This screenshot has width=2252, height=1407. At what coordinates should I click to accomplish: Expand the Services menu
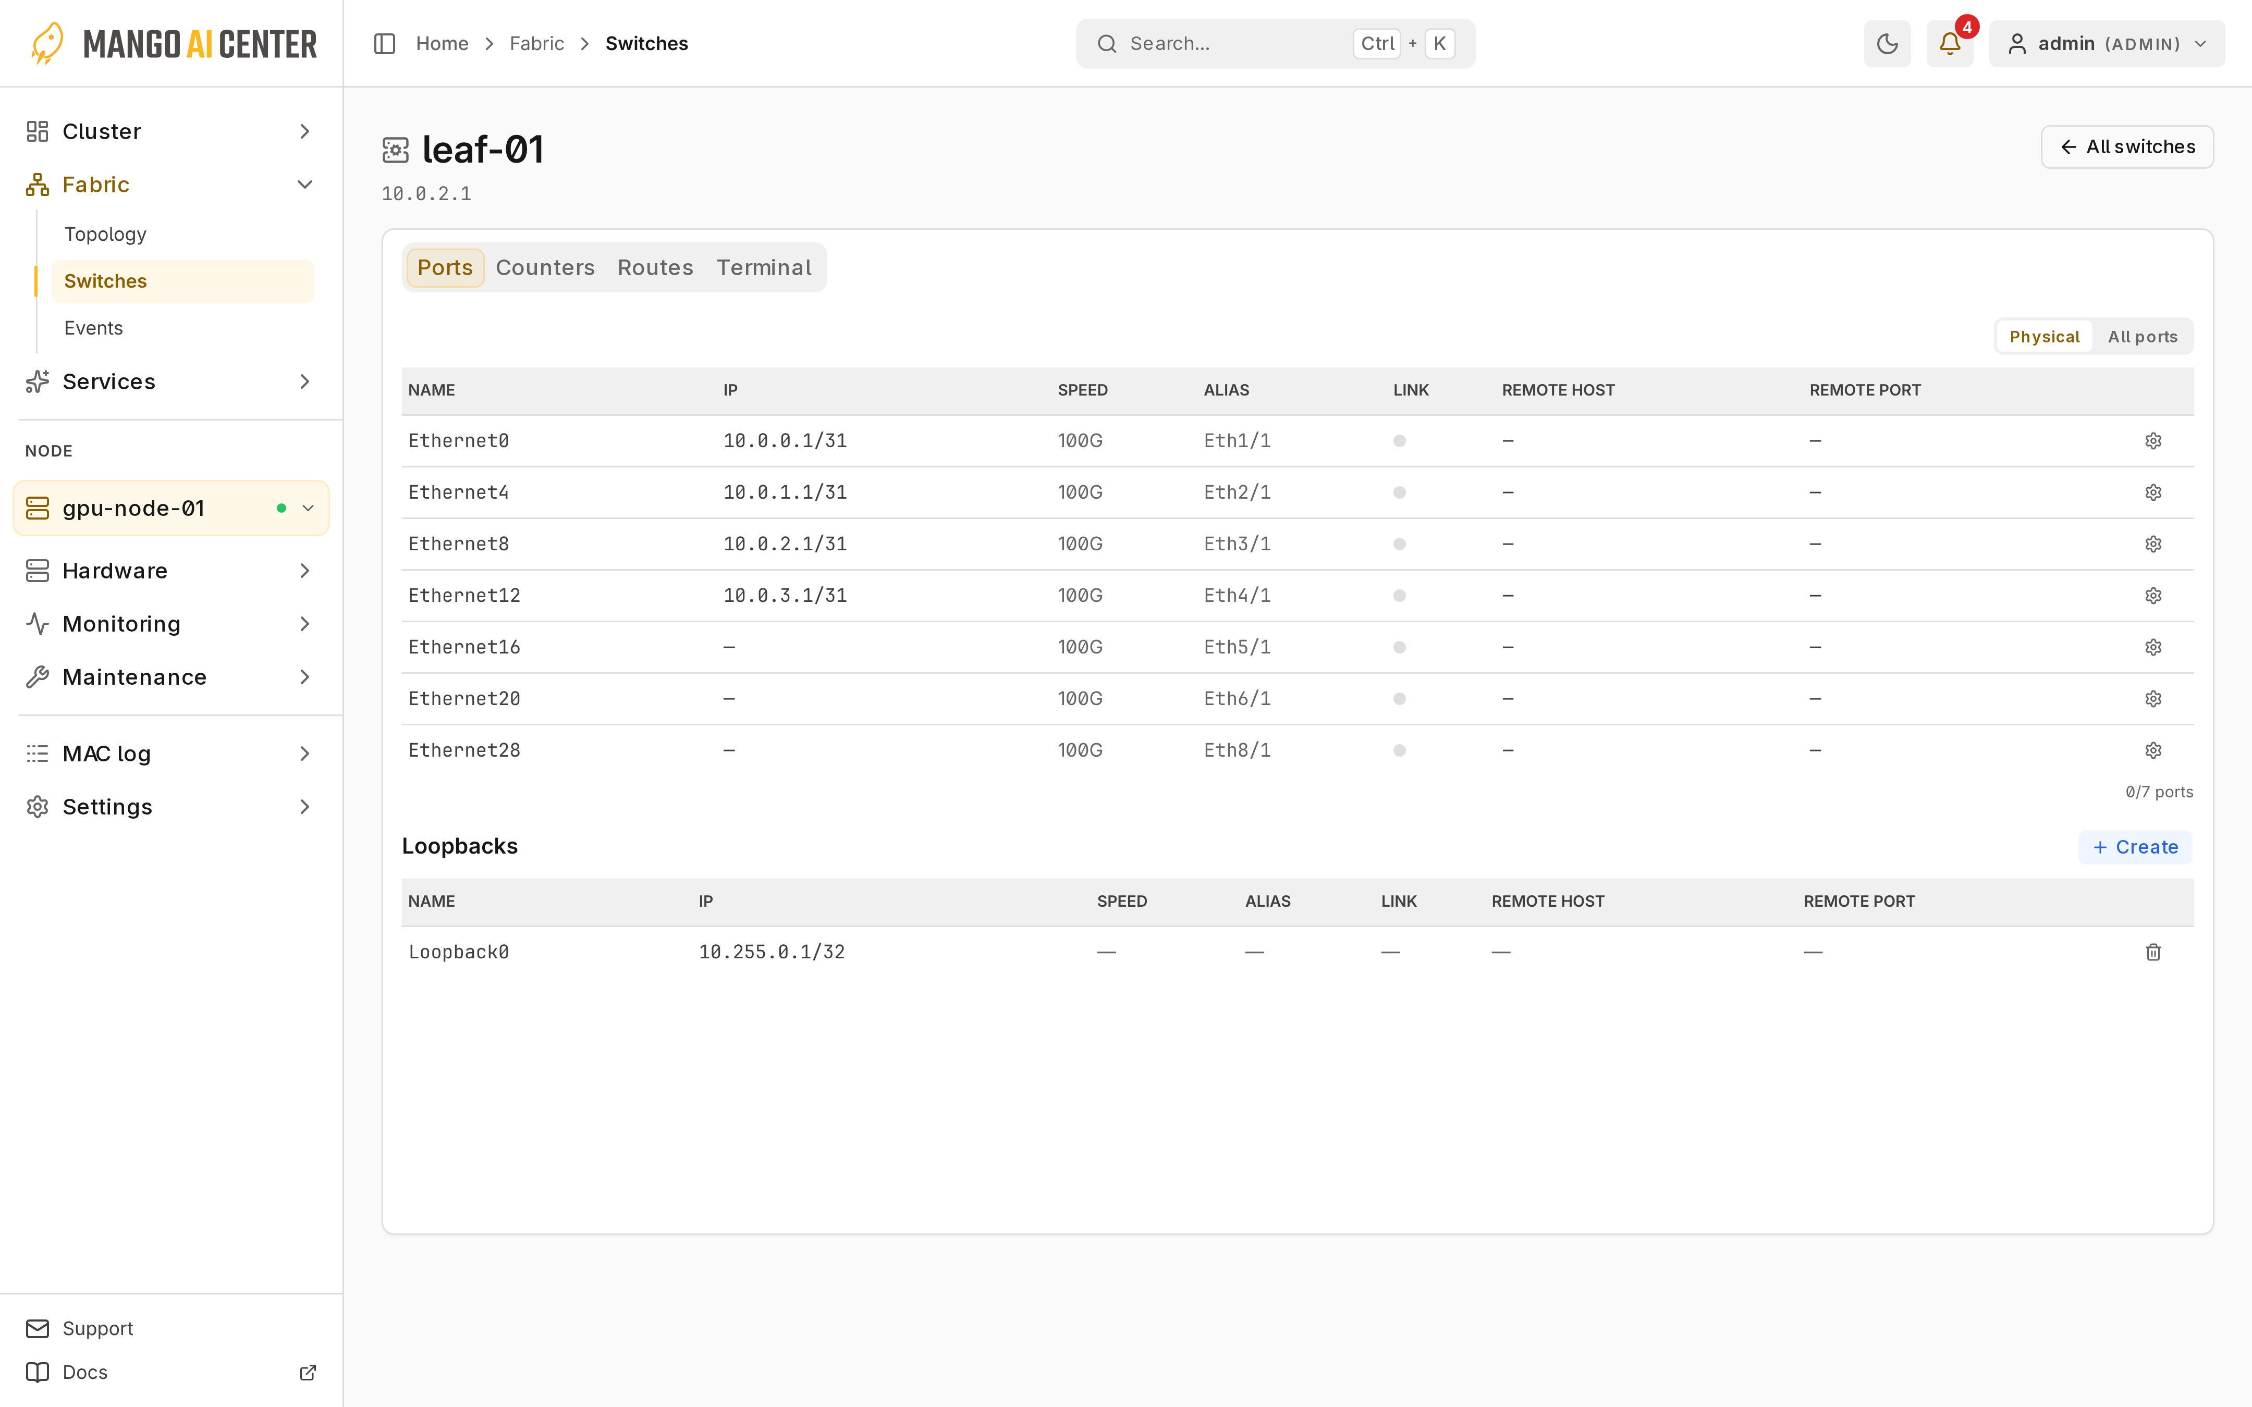pyautogui.click(x=171, y=381)
